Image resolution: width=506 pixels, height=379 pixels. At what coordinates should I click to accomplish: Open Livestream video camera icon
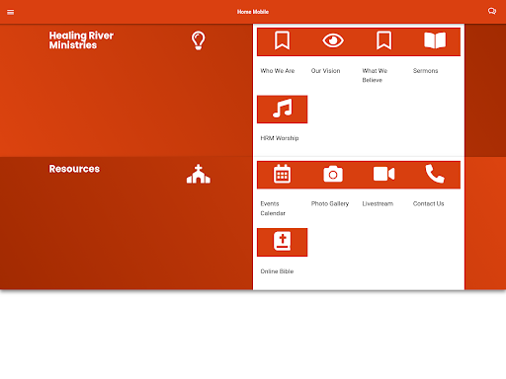(x=384, y=174)
